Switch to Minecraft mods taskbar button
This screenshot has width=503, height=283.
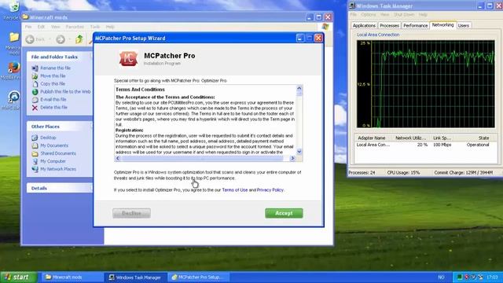click(72, 277)
